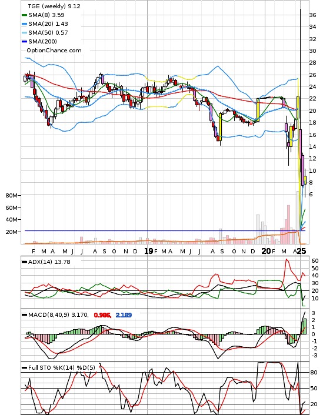
Task: Click the blue MACD value 2.189
Action: coord(124,315)
